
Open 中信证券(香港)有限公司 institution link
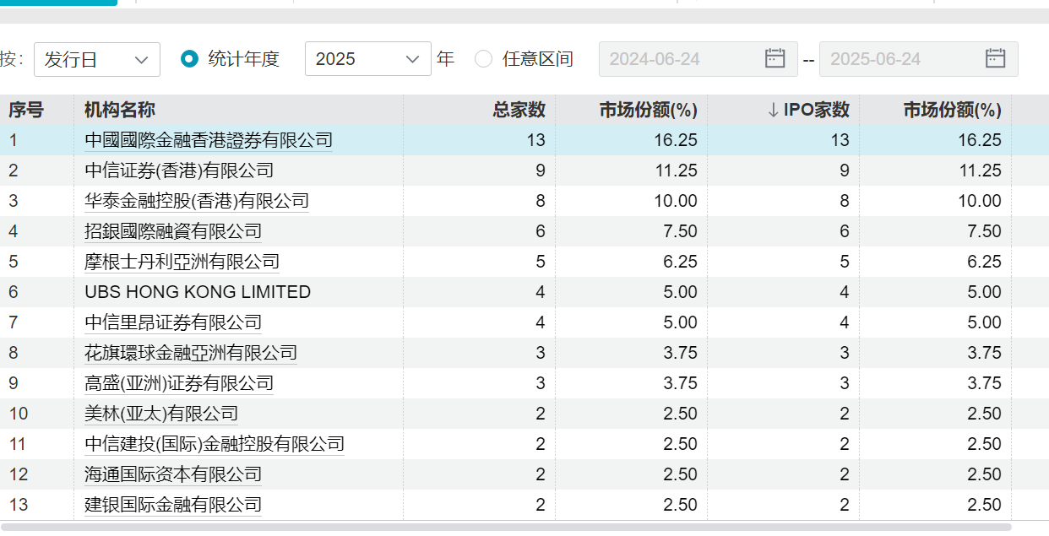(179, 171)
